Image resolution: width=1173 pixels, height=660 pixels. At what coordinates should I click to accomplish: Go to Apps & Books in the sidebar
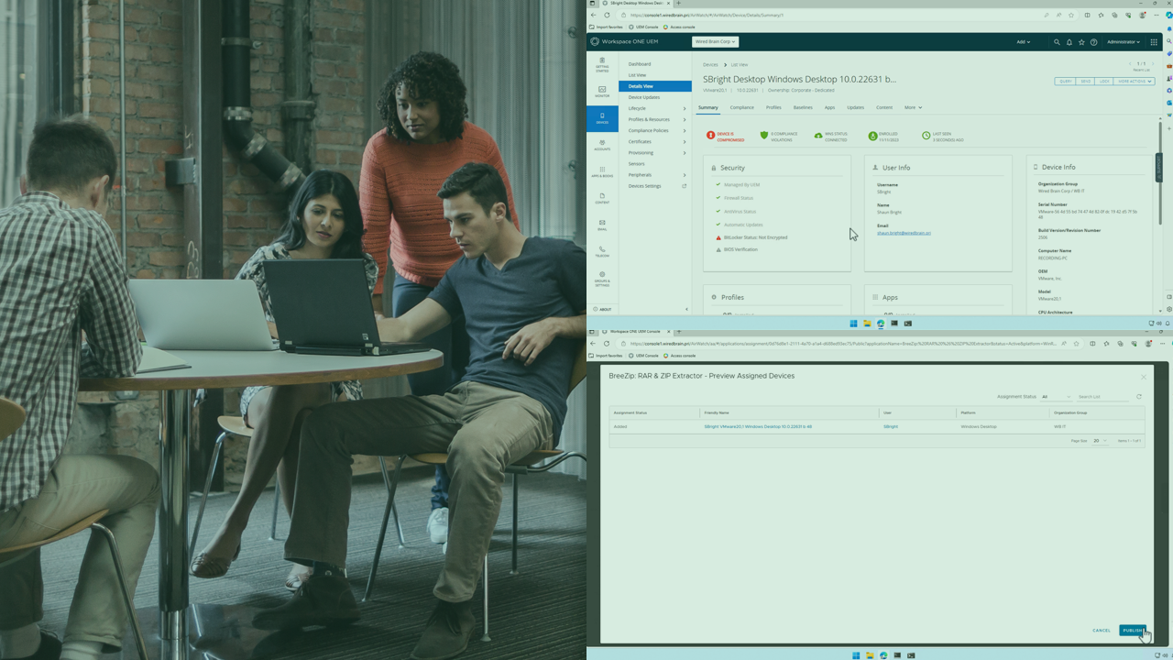pyautogui.click(x=602, y=170)
